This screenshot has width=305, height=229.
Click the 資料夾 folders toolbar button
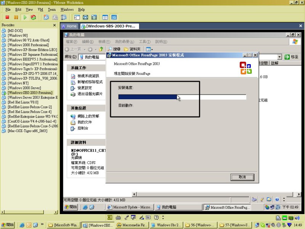pyautogui.click(x=132, y=49)
